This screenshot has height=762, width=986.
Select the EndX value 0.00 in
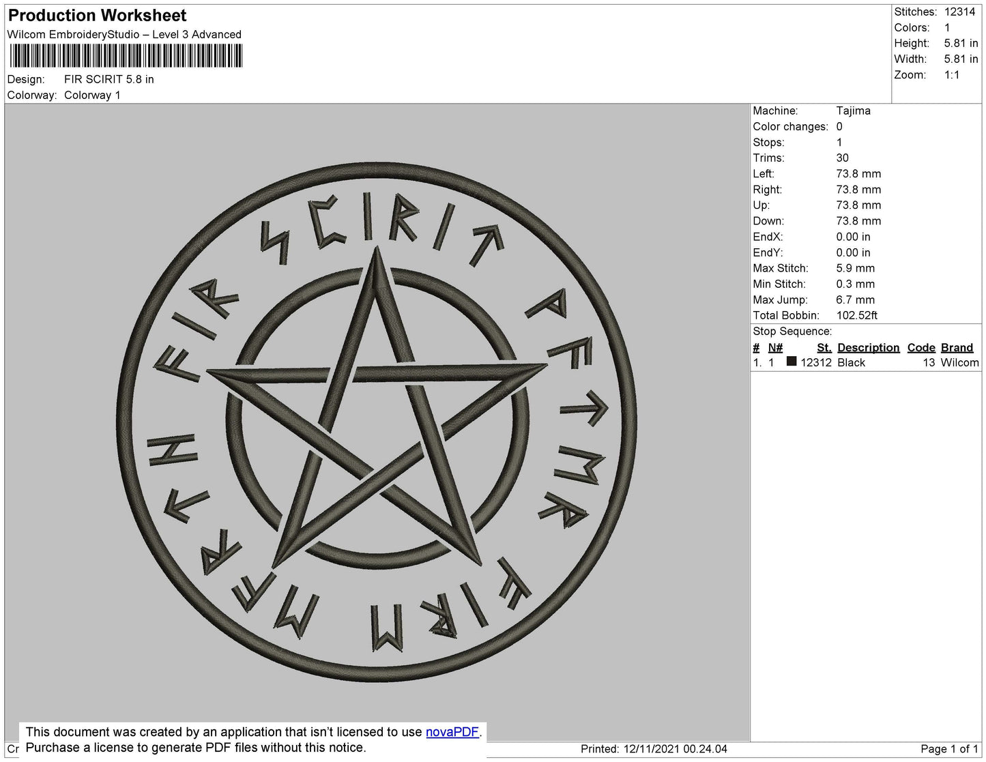[853, 237]
